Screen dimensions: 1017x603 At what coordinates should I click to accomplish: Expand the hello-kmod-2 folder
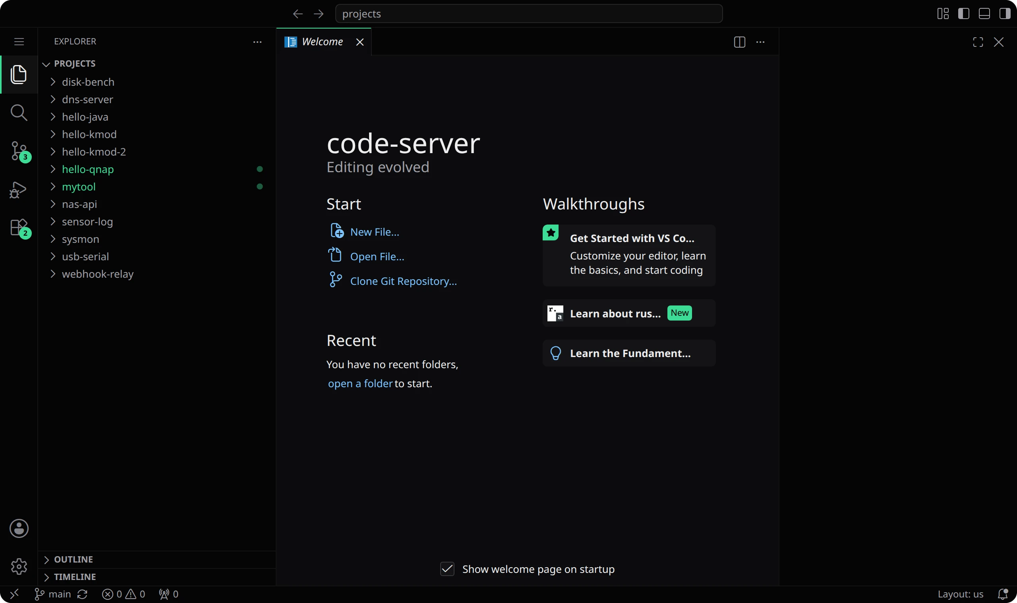[x=157, y=152]
